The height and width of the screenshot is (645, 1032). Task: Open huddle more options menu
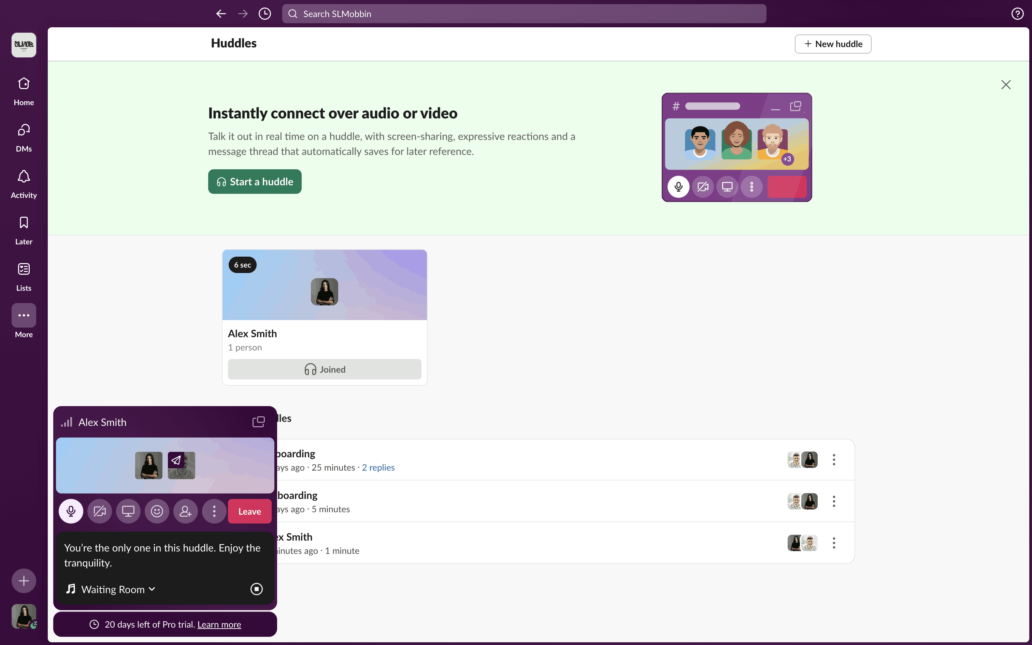coord(214,511)
